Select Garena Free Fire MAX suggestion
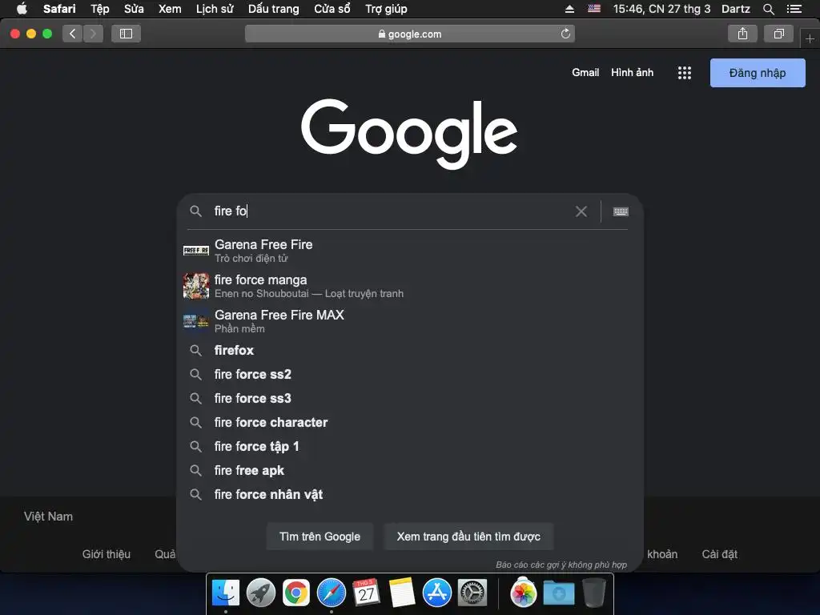 point(410,321)
